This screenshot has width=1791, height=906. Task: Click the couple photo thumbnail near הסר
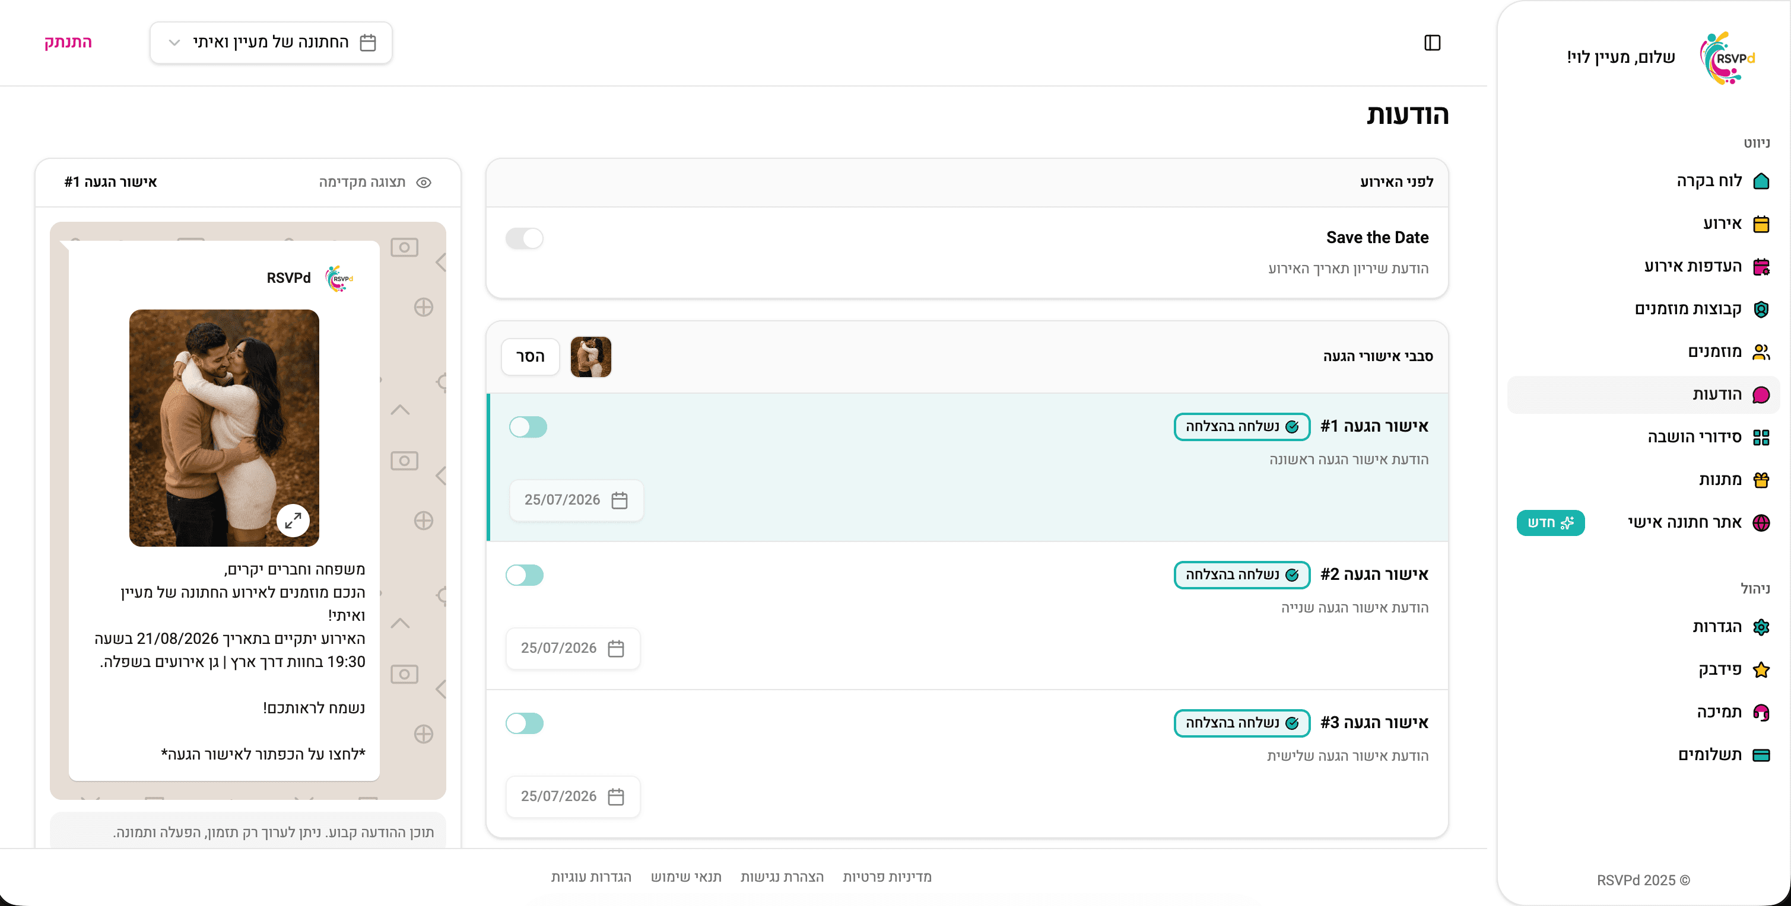click(x=590, y=357)
